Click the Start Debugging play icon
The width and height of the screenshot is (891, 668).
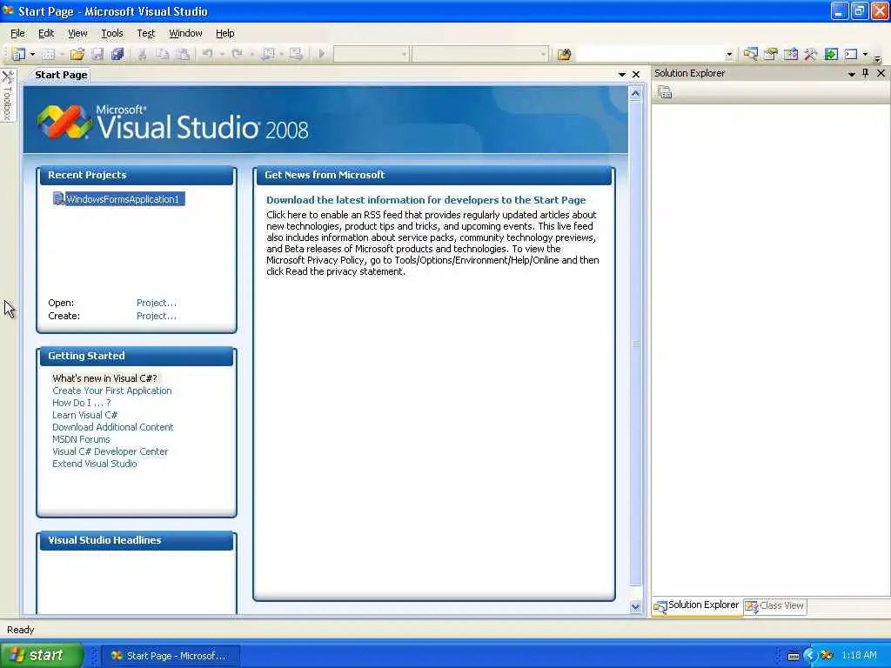click(x=322, y=54)
